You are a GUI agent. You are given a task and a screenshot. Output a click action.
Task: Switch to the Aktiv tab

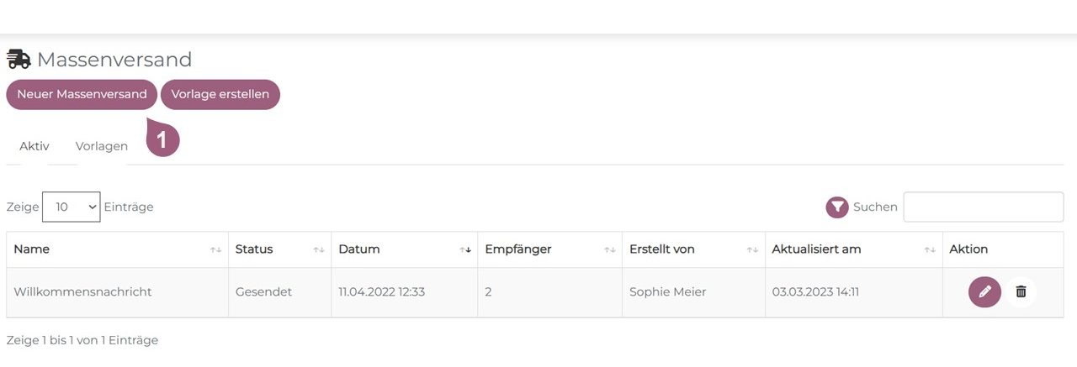[x=34, y=146]
